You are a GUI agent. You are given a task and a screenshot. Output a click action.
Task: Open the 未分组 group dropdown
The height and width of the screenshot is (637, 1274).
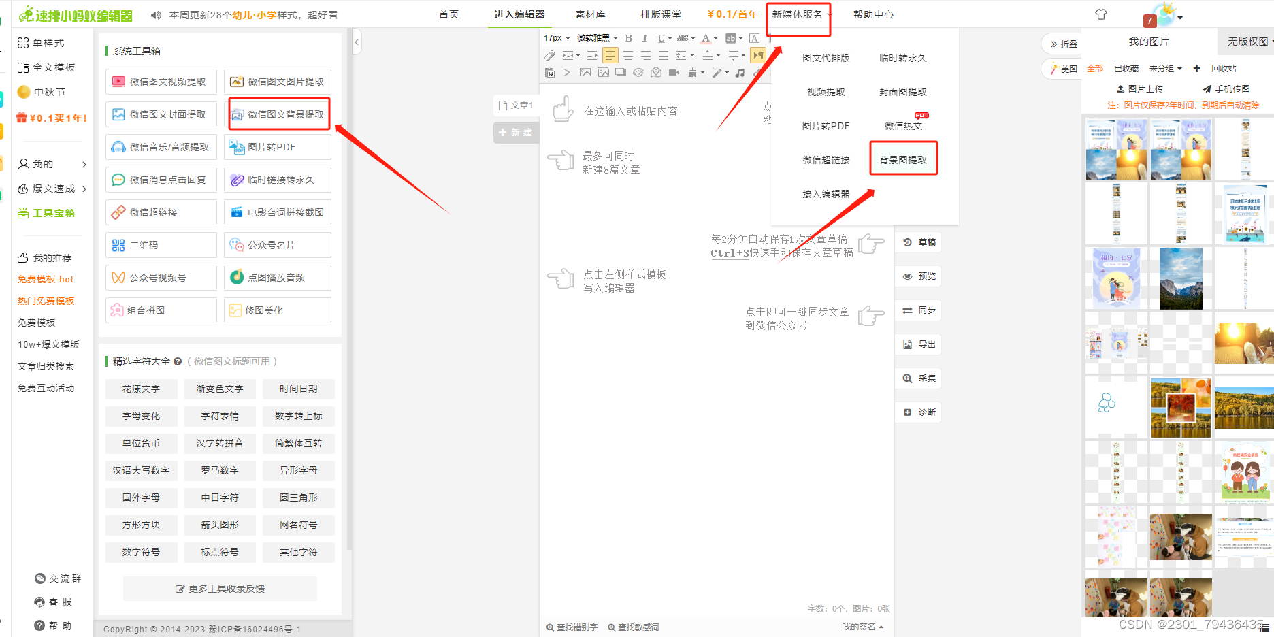(x=1165, y=68)
